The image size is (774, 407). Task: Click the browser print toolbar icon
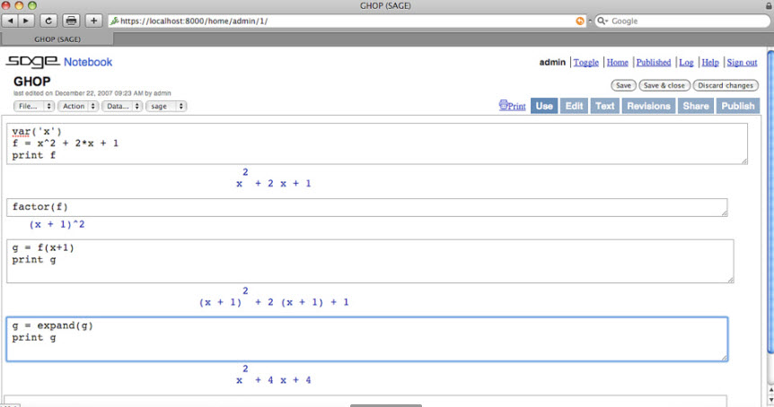(71, 21)
